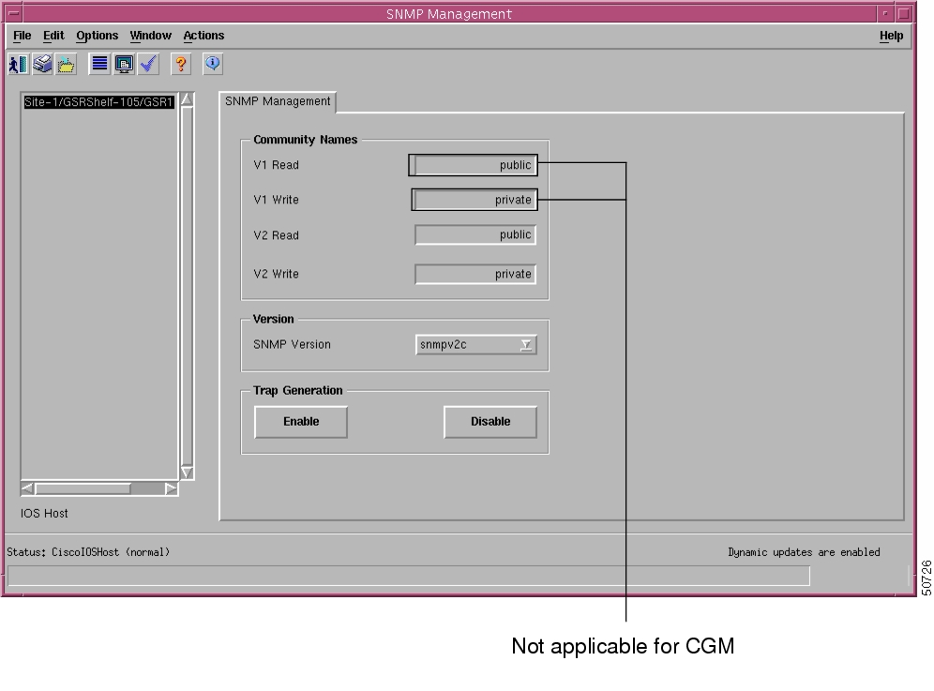Open the File menu
Screen dimensions: 934x691
(23, 36)
